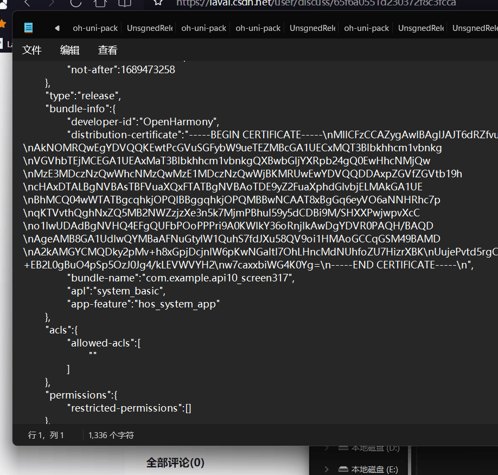Viewport: 498px width, 475px height.
Task: Place cursor on the "bundle-name" line
Action: click(x=179, y=278)
